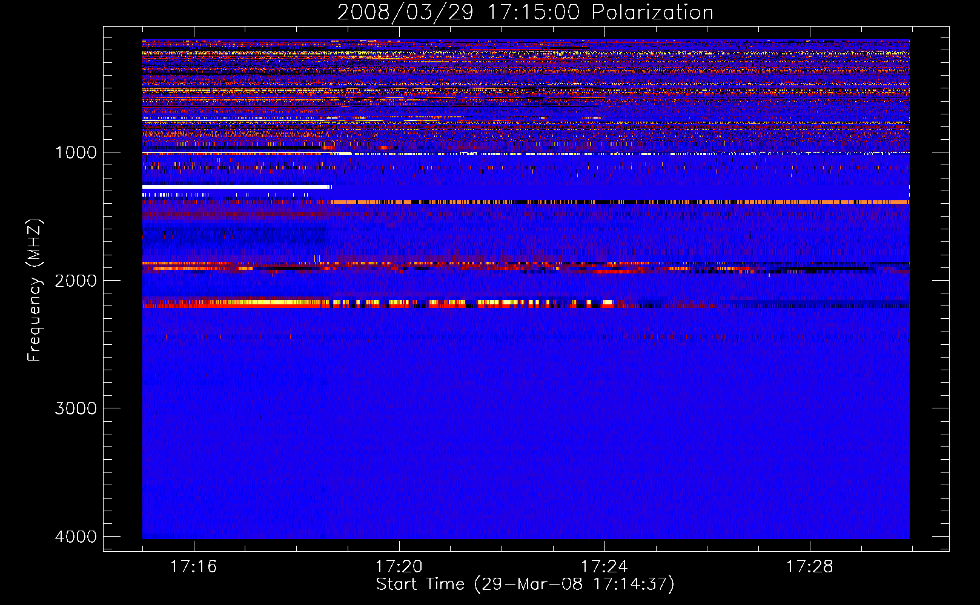Click the 1000 frequency tick label
Viewport: 980px width, 605px height.
click(76, 152)
